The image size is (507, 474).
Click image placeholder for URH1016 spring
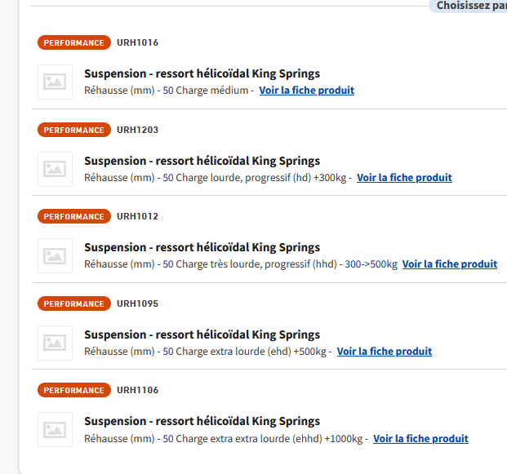tap(55, 82)
